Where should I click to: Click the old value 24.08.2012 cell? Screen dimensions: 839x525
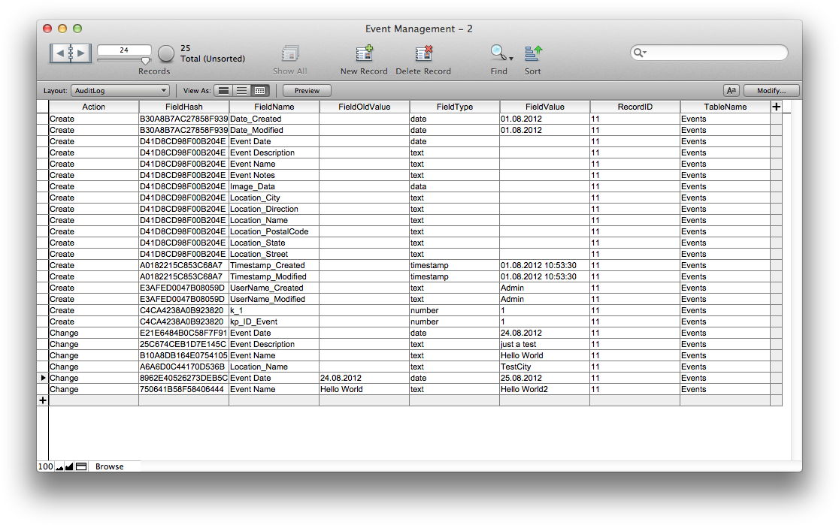(365, 378)
